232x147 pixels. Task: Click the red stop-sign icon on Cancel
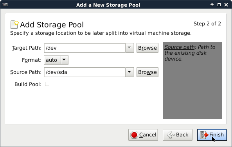pyautogui.click(x=134, y=135)
